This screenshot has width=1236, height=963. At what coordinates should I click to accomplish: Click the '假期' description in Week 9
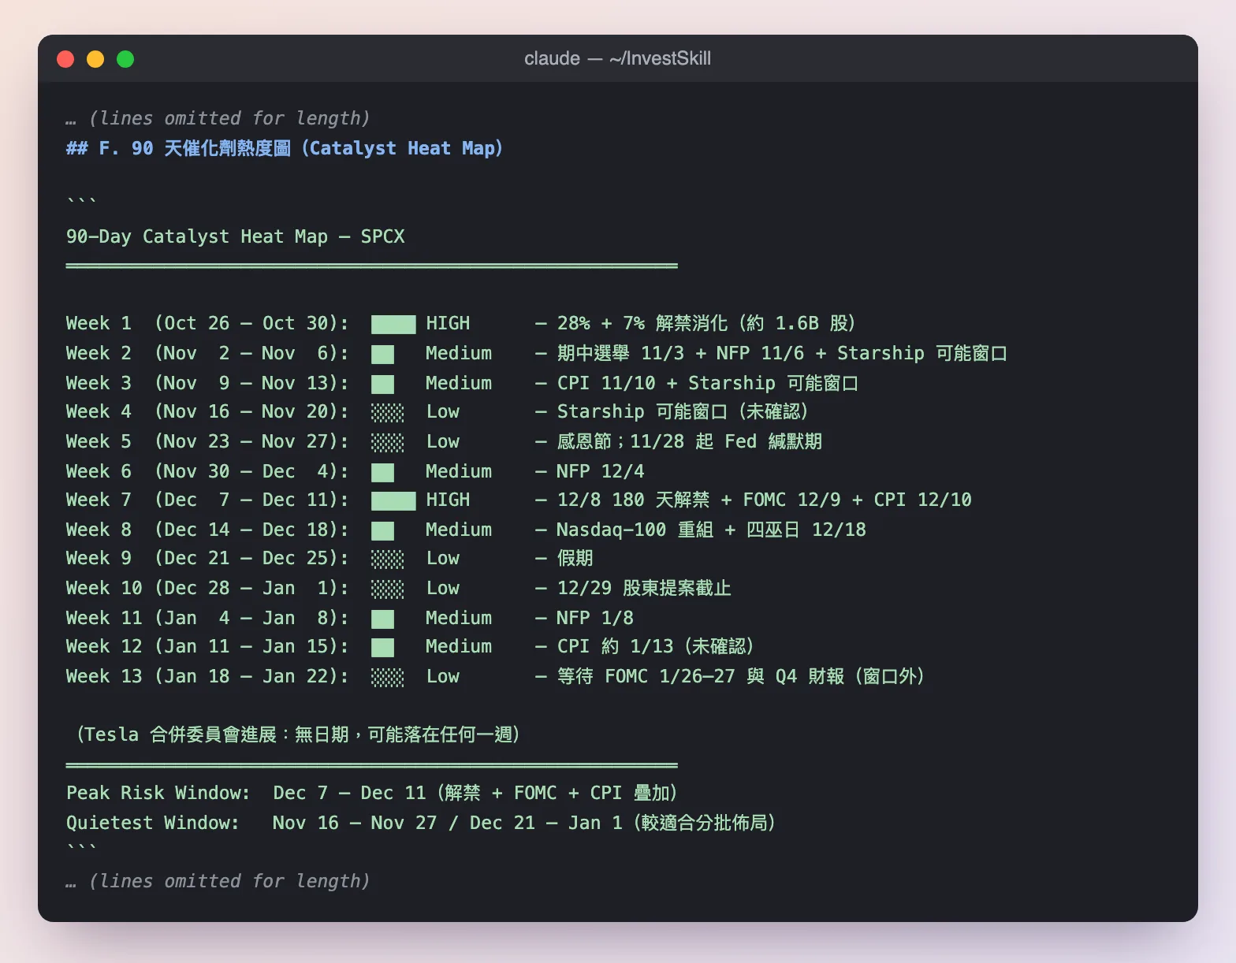[575, 558]
